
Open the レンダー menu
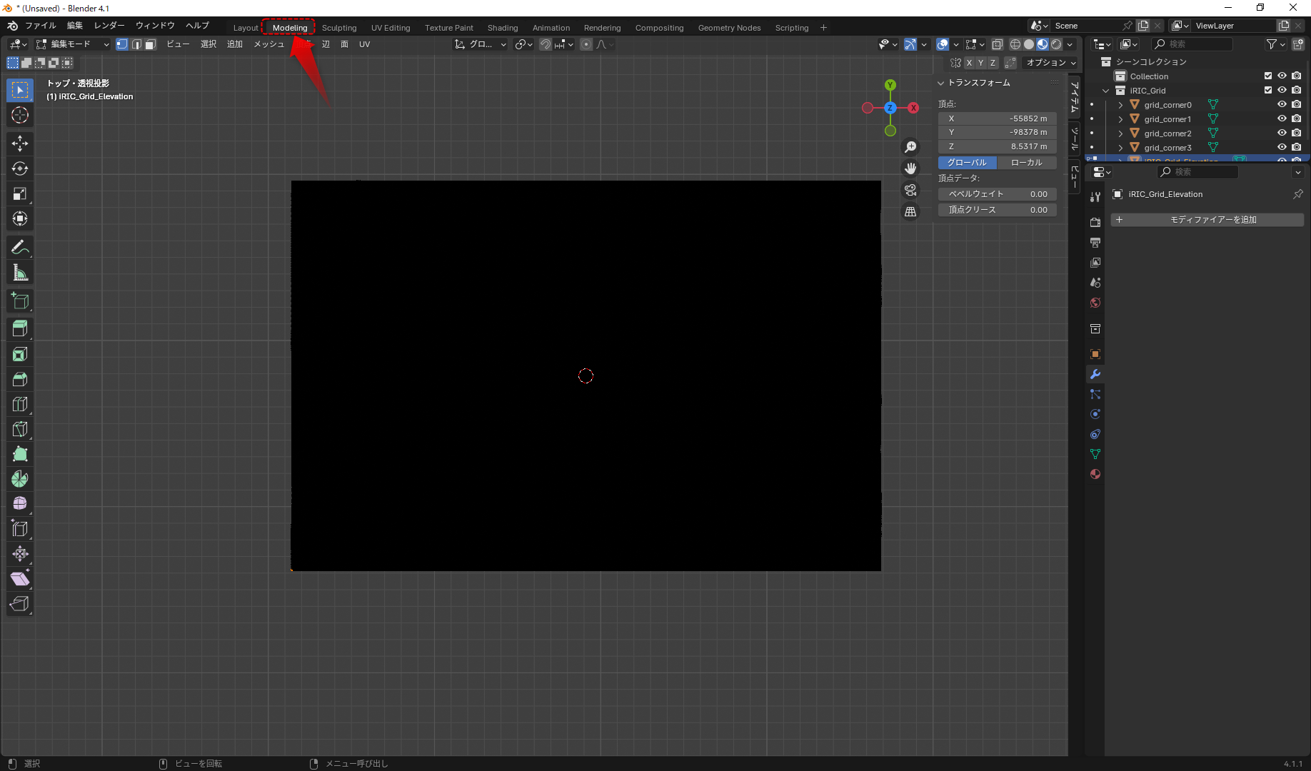109,26
